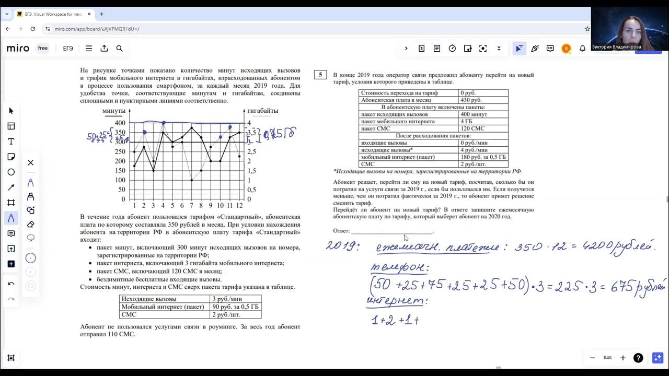Select the connection line arrow tool
Screen dimensions: 669x376
pos(11,187)
